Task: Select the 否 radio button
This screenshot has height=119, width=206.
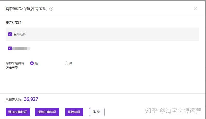Action: (x=66, y=63)
